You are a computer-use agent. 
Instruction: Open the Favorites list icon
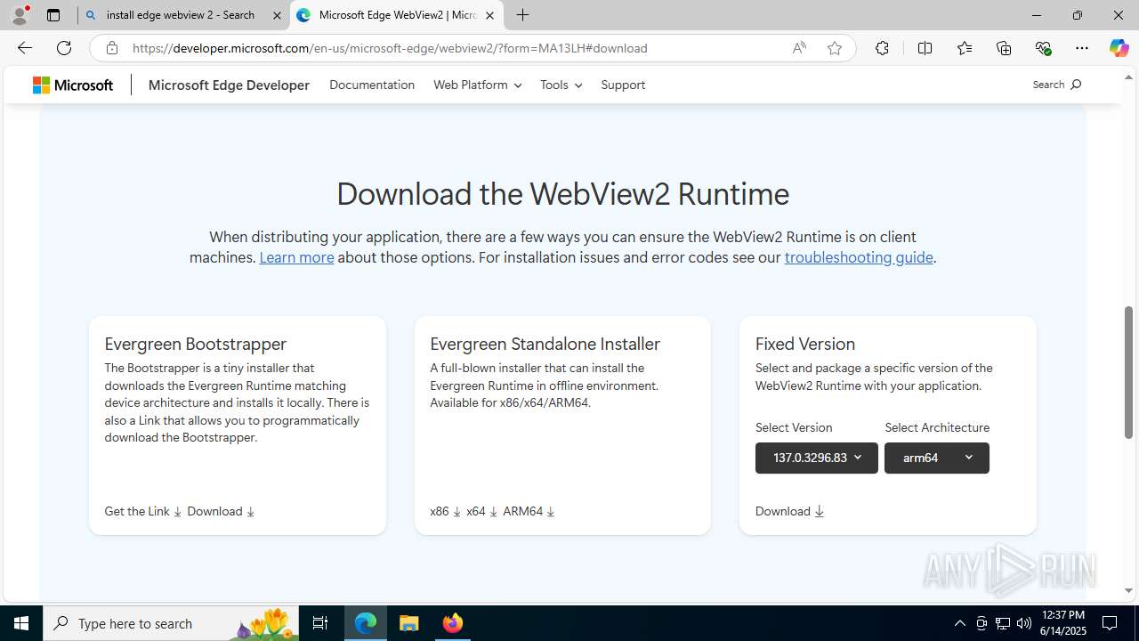965,48
